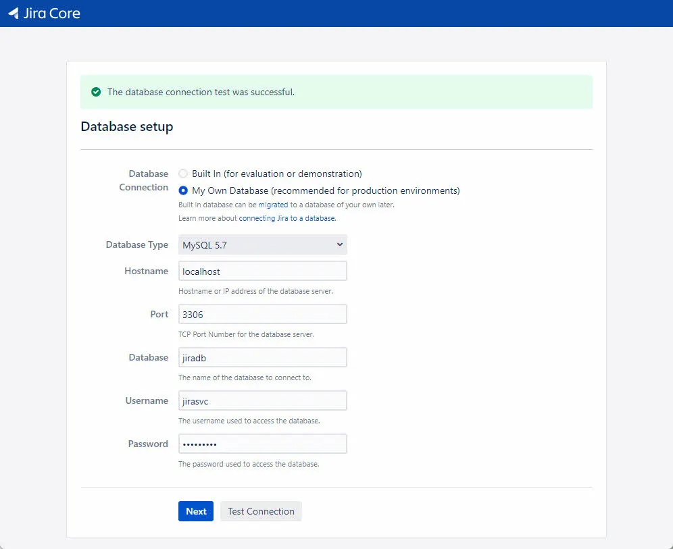
Task: Click the Username input field
Action: pyautogui.click(x=262, y=400)
